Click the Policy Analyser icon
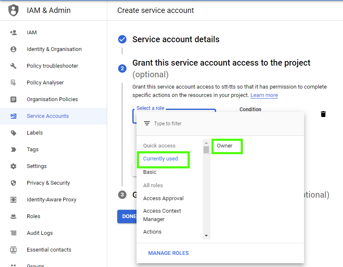Viewport: 343px width, 267px height. point(13,82)
